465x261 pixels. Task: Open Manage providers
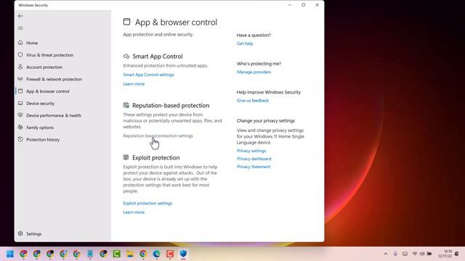254,72
